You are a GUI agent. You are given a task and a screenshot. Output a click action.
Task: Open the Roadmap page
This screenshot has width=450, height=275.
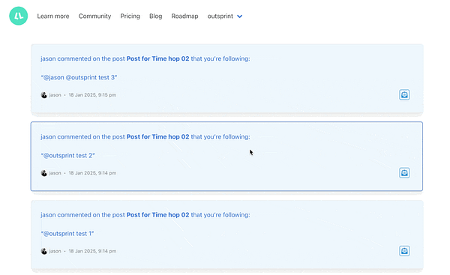point(184,16)
